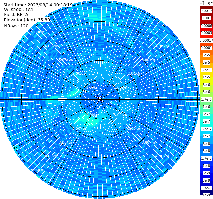Click the 5.00km ring label below Elevation text

click(38, 32)
